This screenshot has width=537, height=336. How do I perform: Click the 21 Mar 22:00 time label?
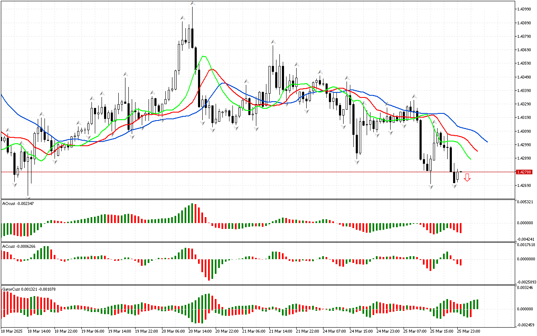[x=308, y=331]
